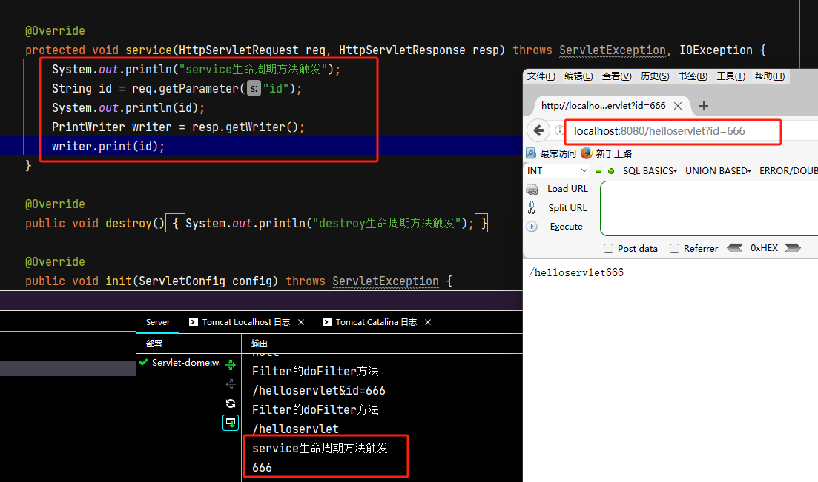
Task: Open the UNION BASED dropdown menu
Action: (718, 171)
